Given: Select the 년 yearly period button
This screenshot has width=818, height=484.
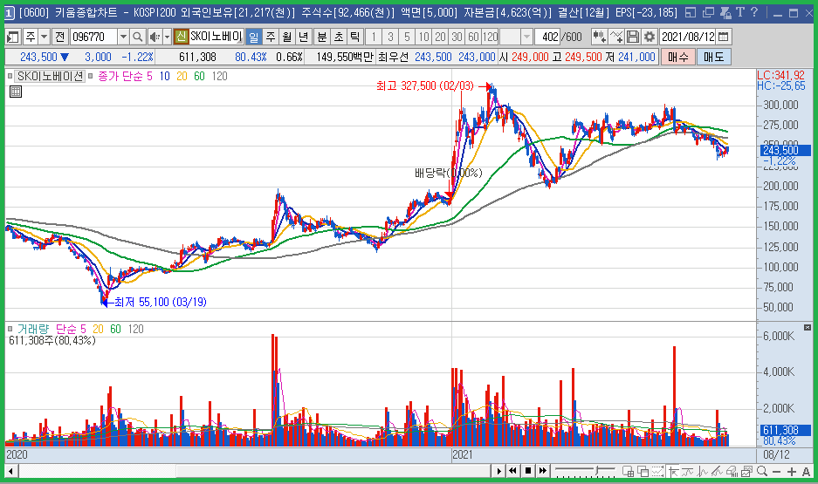Looking at the screenshot, I should point(304,37).
